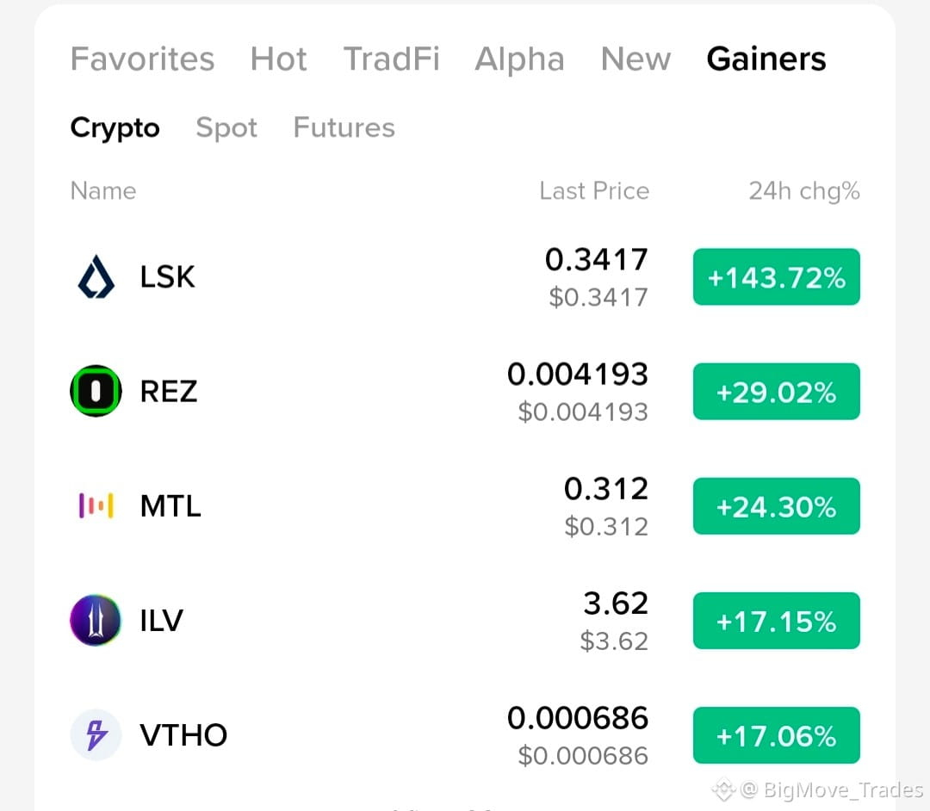The image size is (930, 811).
Task: Switch to the Favorites tab
Action: click(x=142, y=59)
